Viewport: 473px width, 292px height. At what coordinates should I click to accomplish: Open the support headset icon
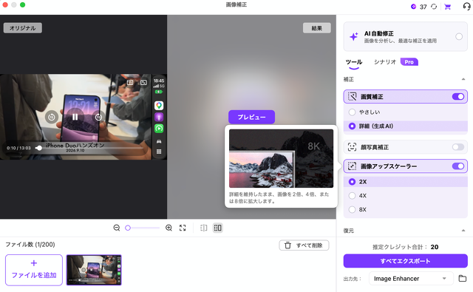(466, 7)
